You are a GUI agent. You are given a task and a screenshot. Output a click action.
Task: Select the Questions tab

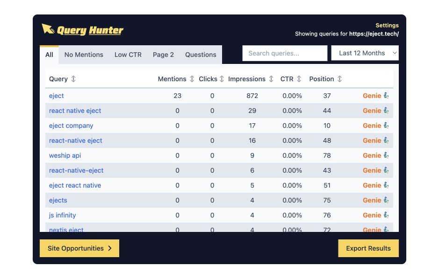click(200, 55)
